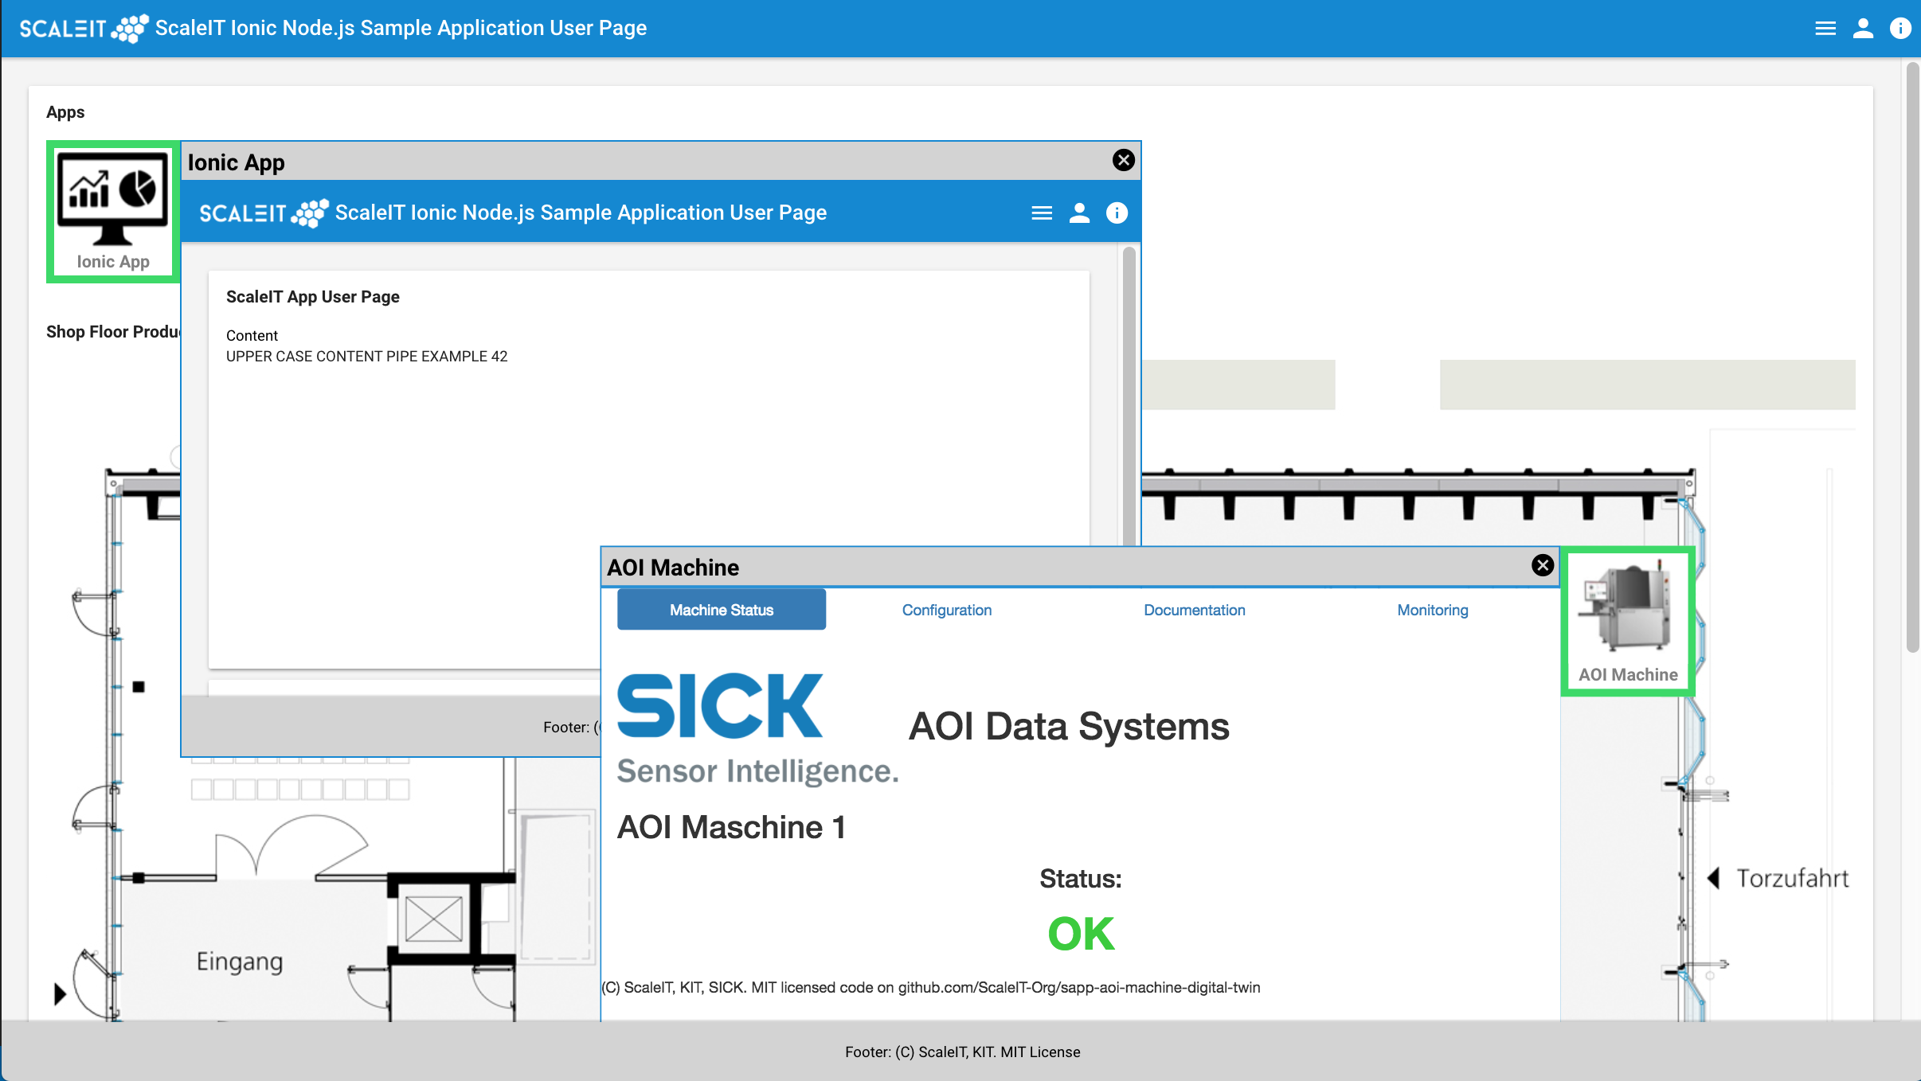Click the main header info icon
Viewport: 1921px width, 1081px height.
[x=1900, y=29]
